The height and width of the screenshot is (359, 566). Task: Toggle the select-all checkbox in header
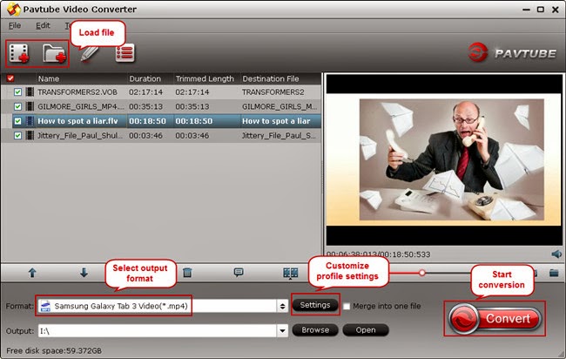[10, 78]
